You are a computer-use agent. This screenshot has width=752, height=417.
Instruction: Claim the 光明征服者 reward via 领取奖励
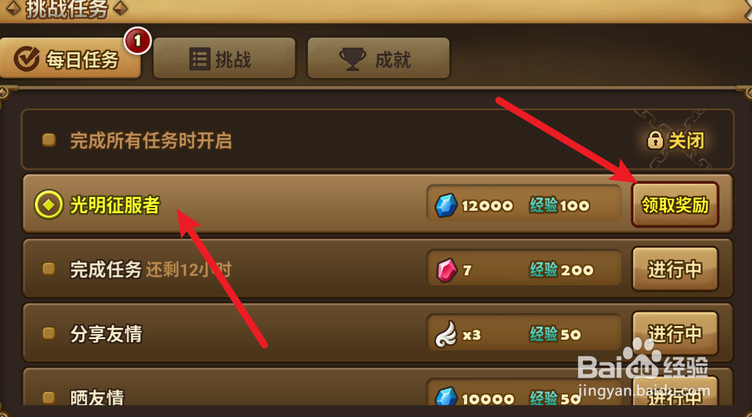point(675,204)
